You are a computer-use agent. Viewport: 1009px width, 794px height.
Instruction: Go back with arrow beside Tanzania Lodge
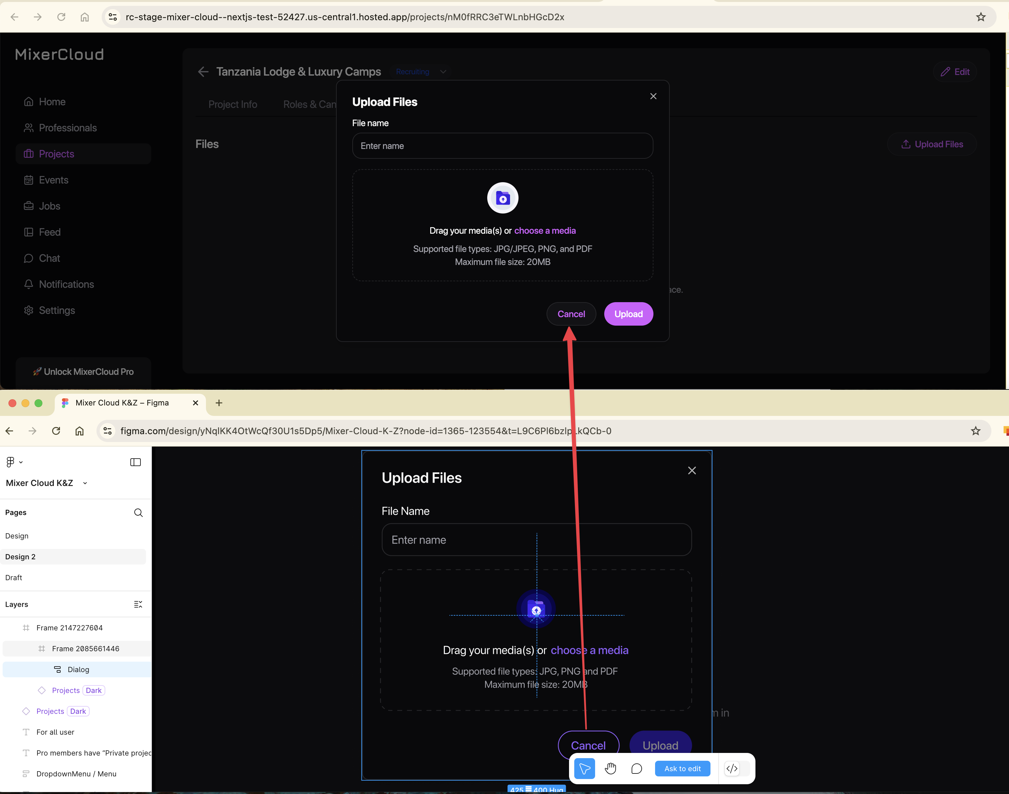point(203,72)
